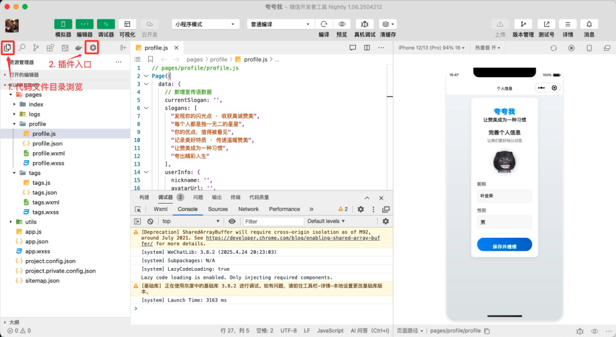This screenshot has width=616, height=337.
Task: Toggle the 调试器 panel button
Action: coord(106,25)
